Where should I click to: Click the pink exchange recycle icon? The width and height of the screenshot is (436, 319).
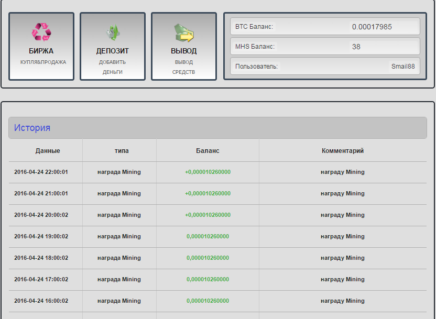pyautogui.click(x=41, y=32)
